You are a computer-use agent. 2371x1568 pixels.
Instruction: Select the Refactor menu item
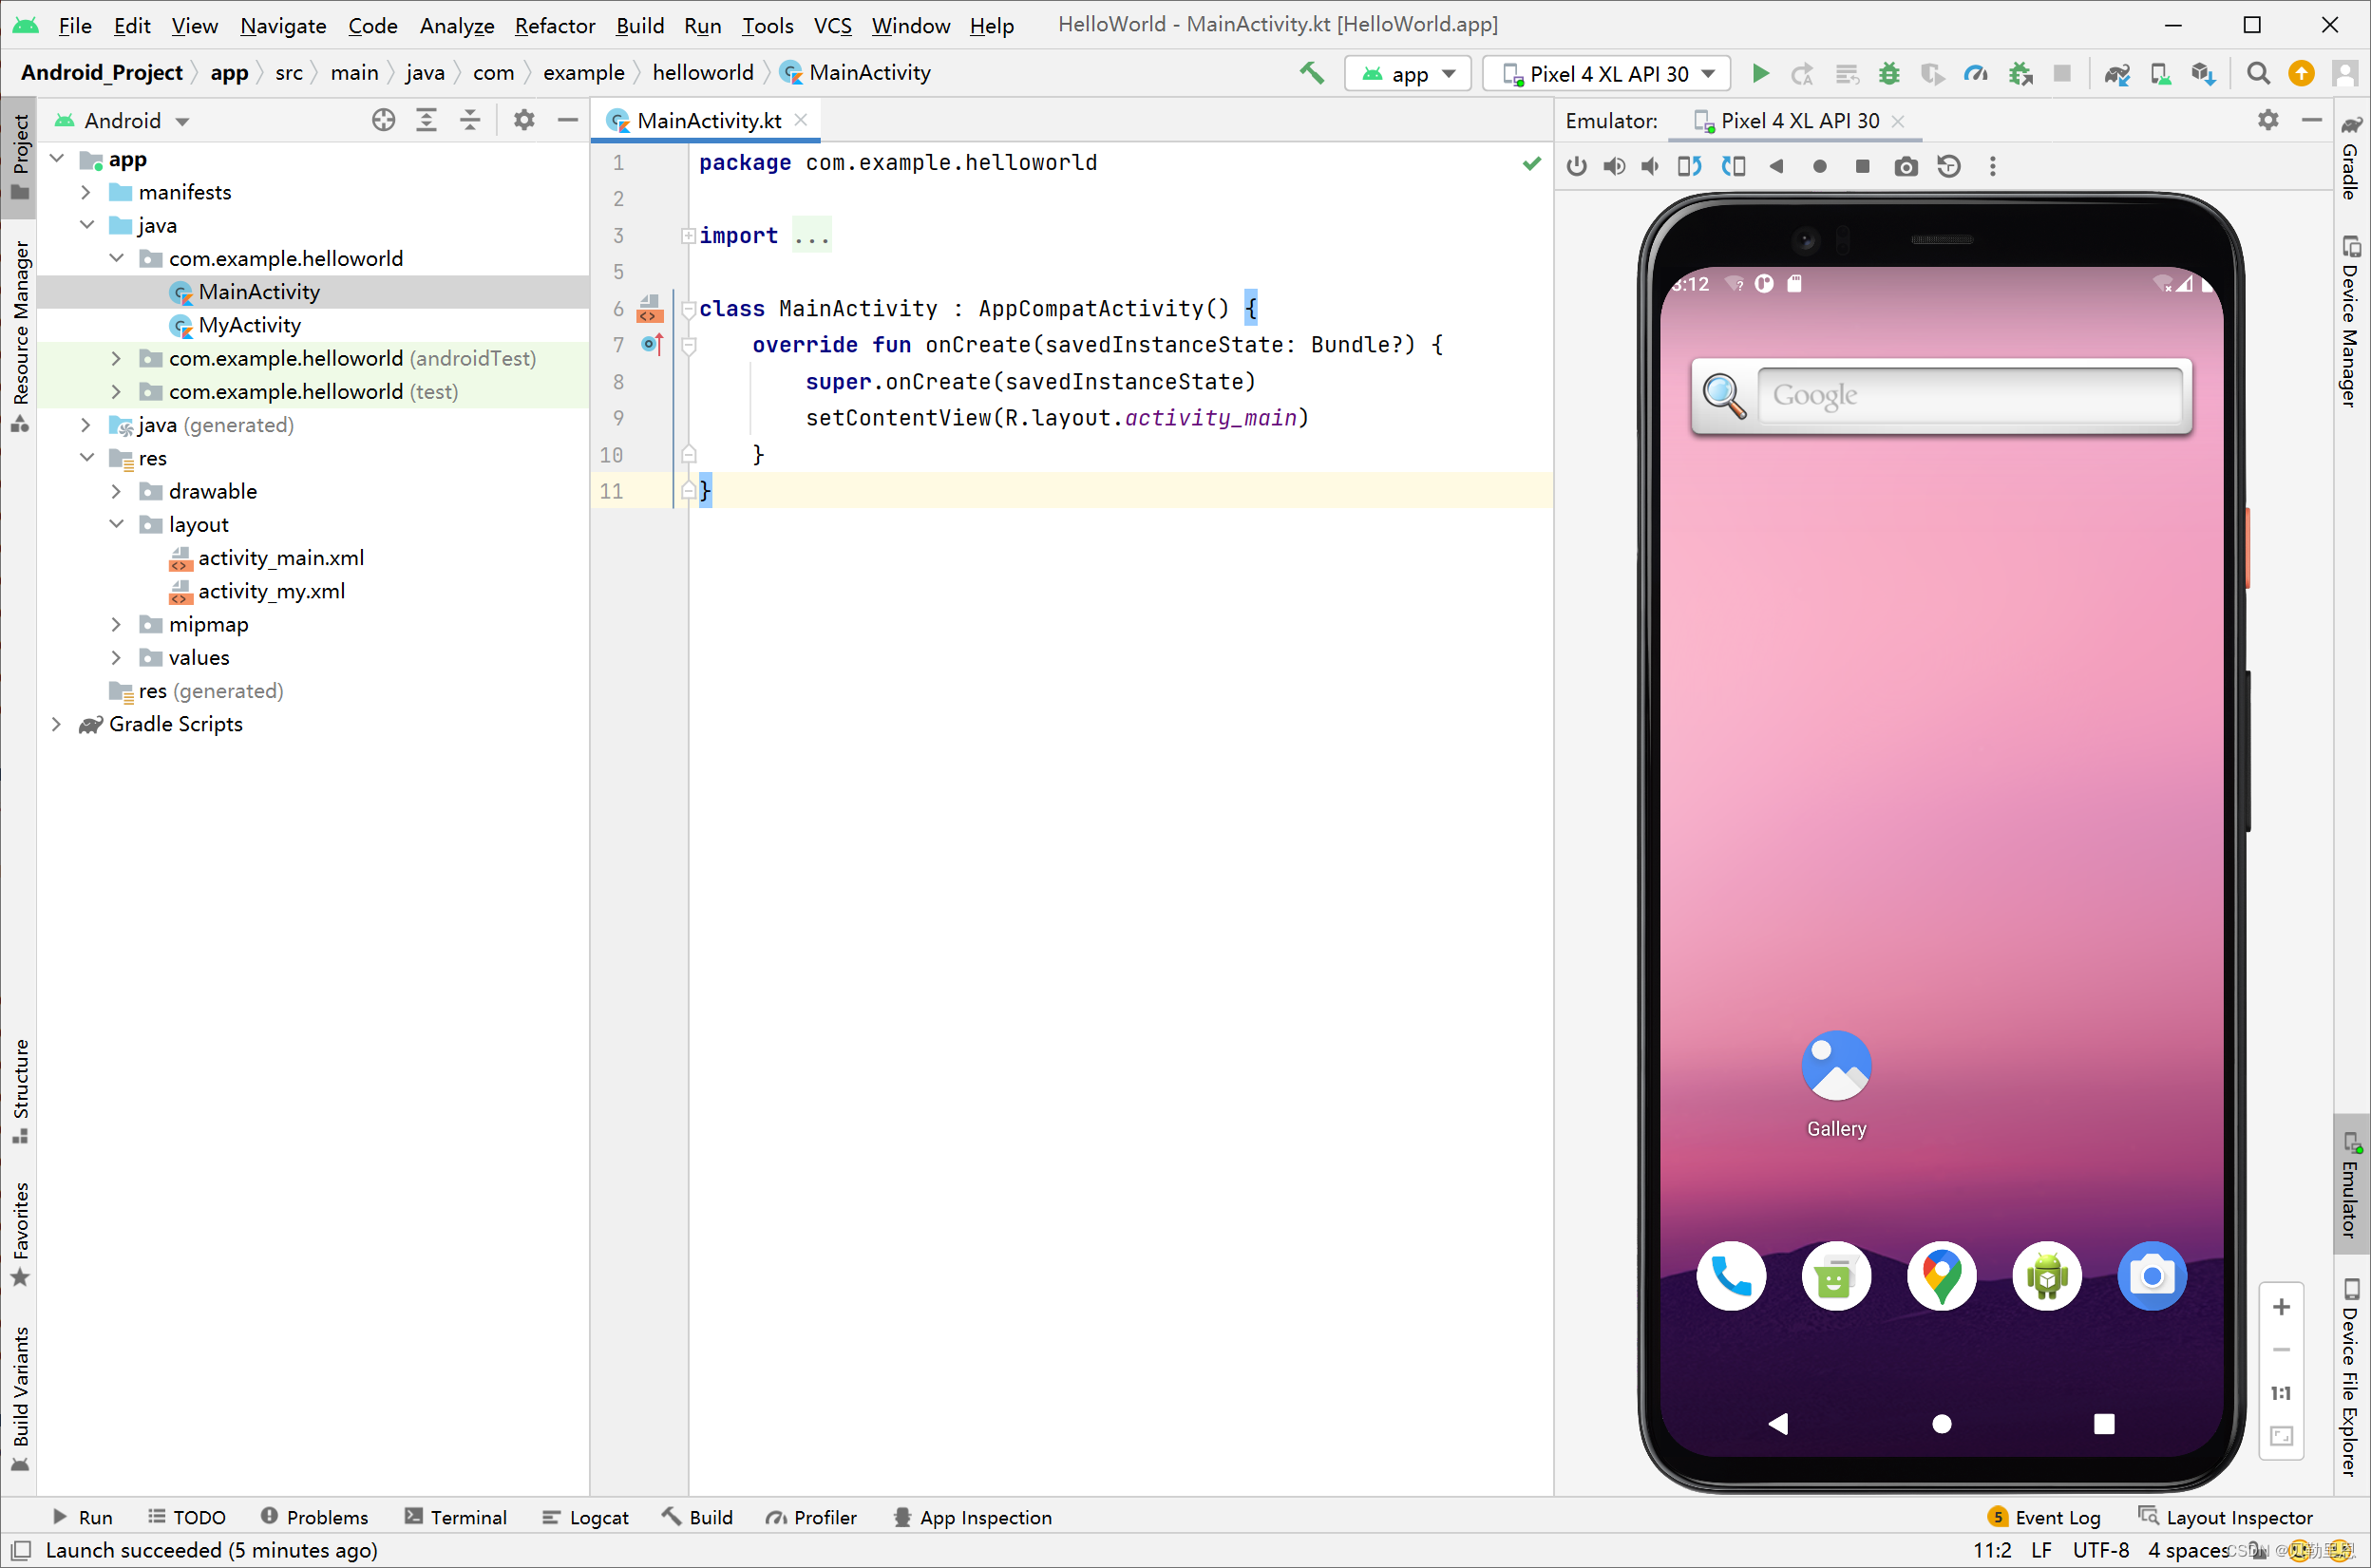tap(553, 25)
